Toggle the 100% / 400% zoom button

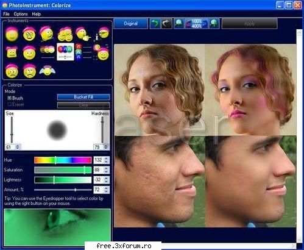click(196, 24)
